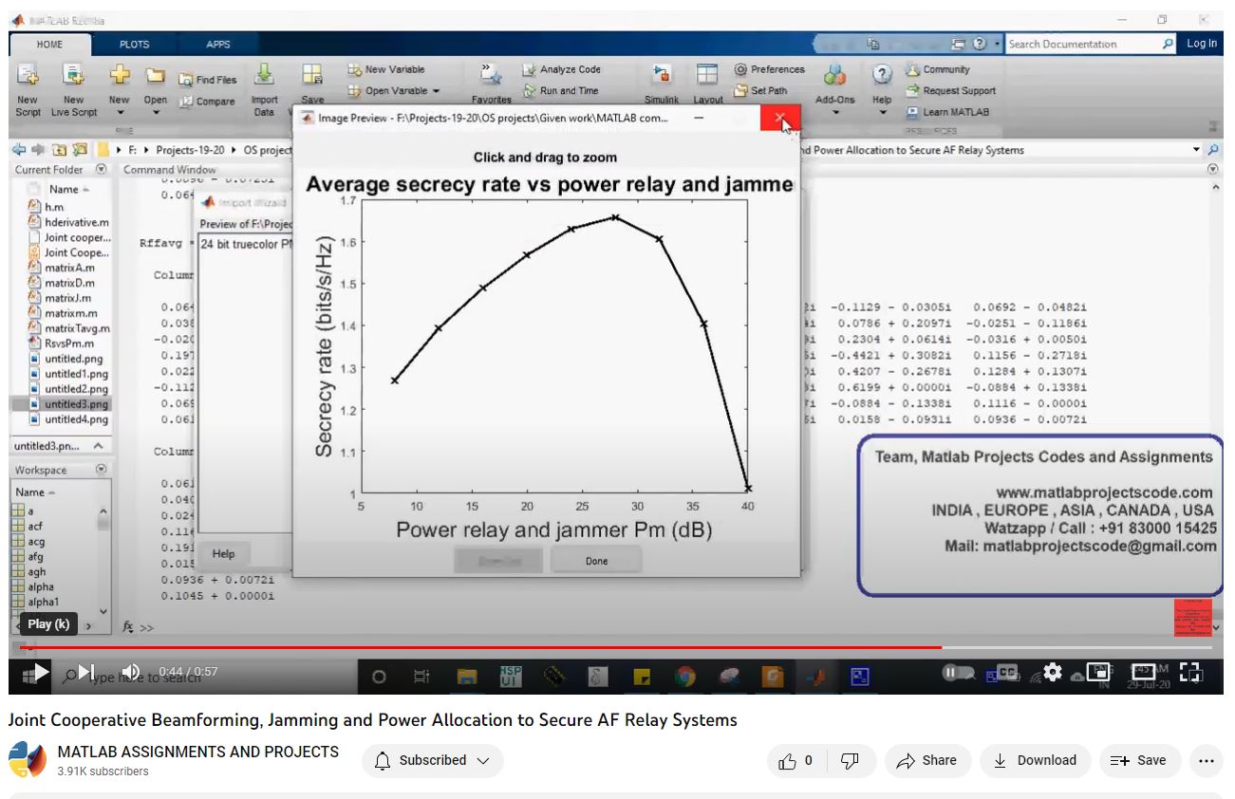Click Run and Time
Image resolution: width=1235 pixels, height=799 pixels.
pos(560,91)
